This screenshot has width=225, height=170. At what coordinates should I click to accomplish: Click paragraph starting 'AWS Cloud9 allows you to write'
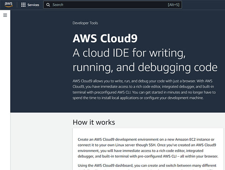[x=144, y=89]
